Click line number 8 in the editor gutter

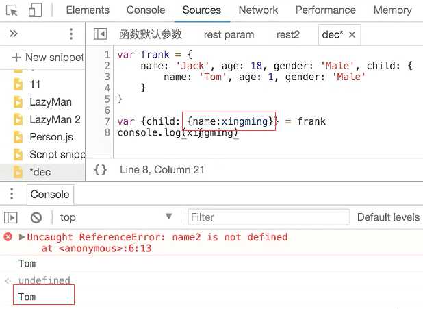[x=107, y=132]
